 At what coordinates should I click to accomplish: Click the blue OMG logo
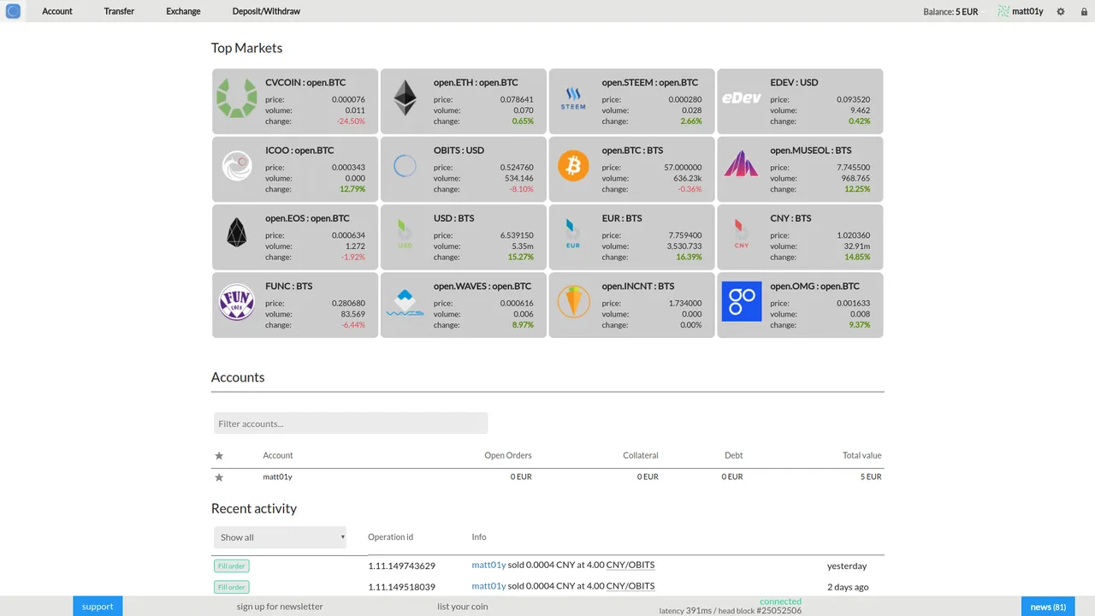(x=742, y=301)
